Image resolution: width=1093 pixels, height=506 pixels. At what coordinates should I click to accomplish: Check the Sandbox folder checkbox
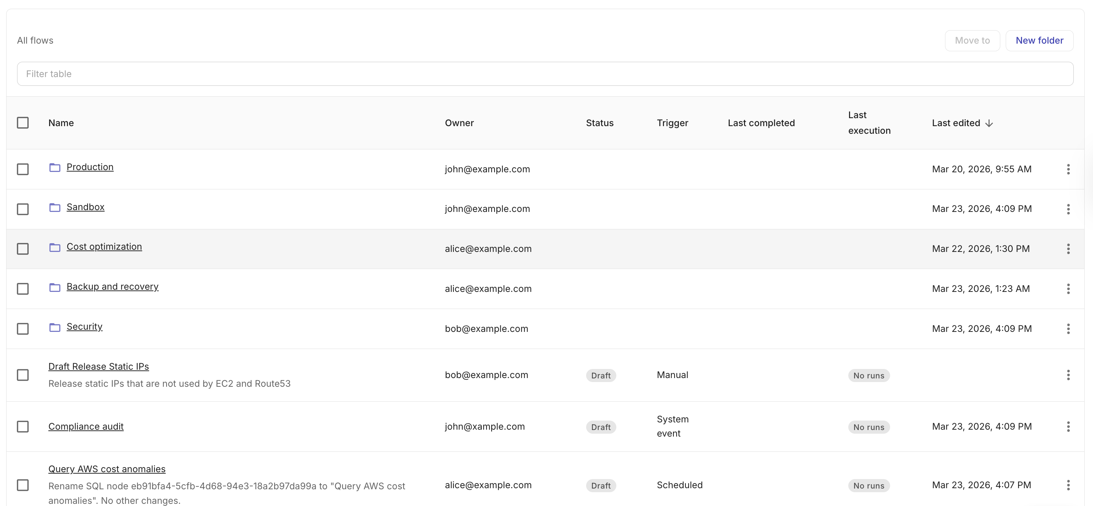[x=23, y=209]
